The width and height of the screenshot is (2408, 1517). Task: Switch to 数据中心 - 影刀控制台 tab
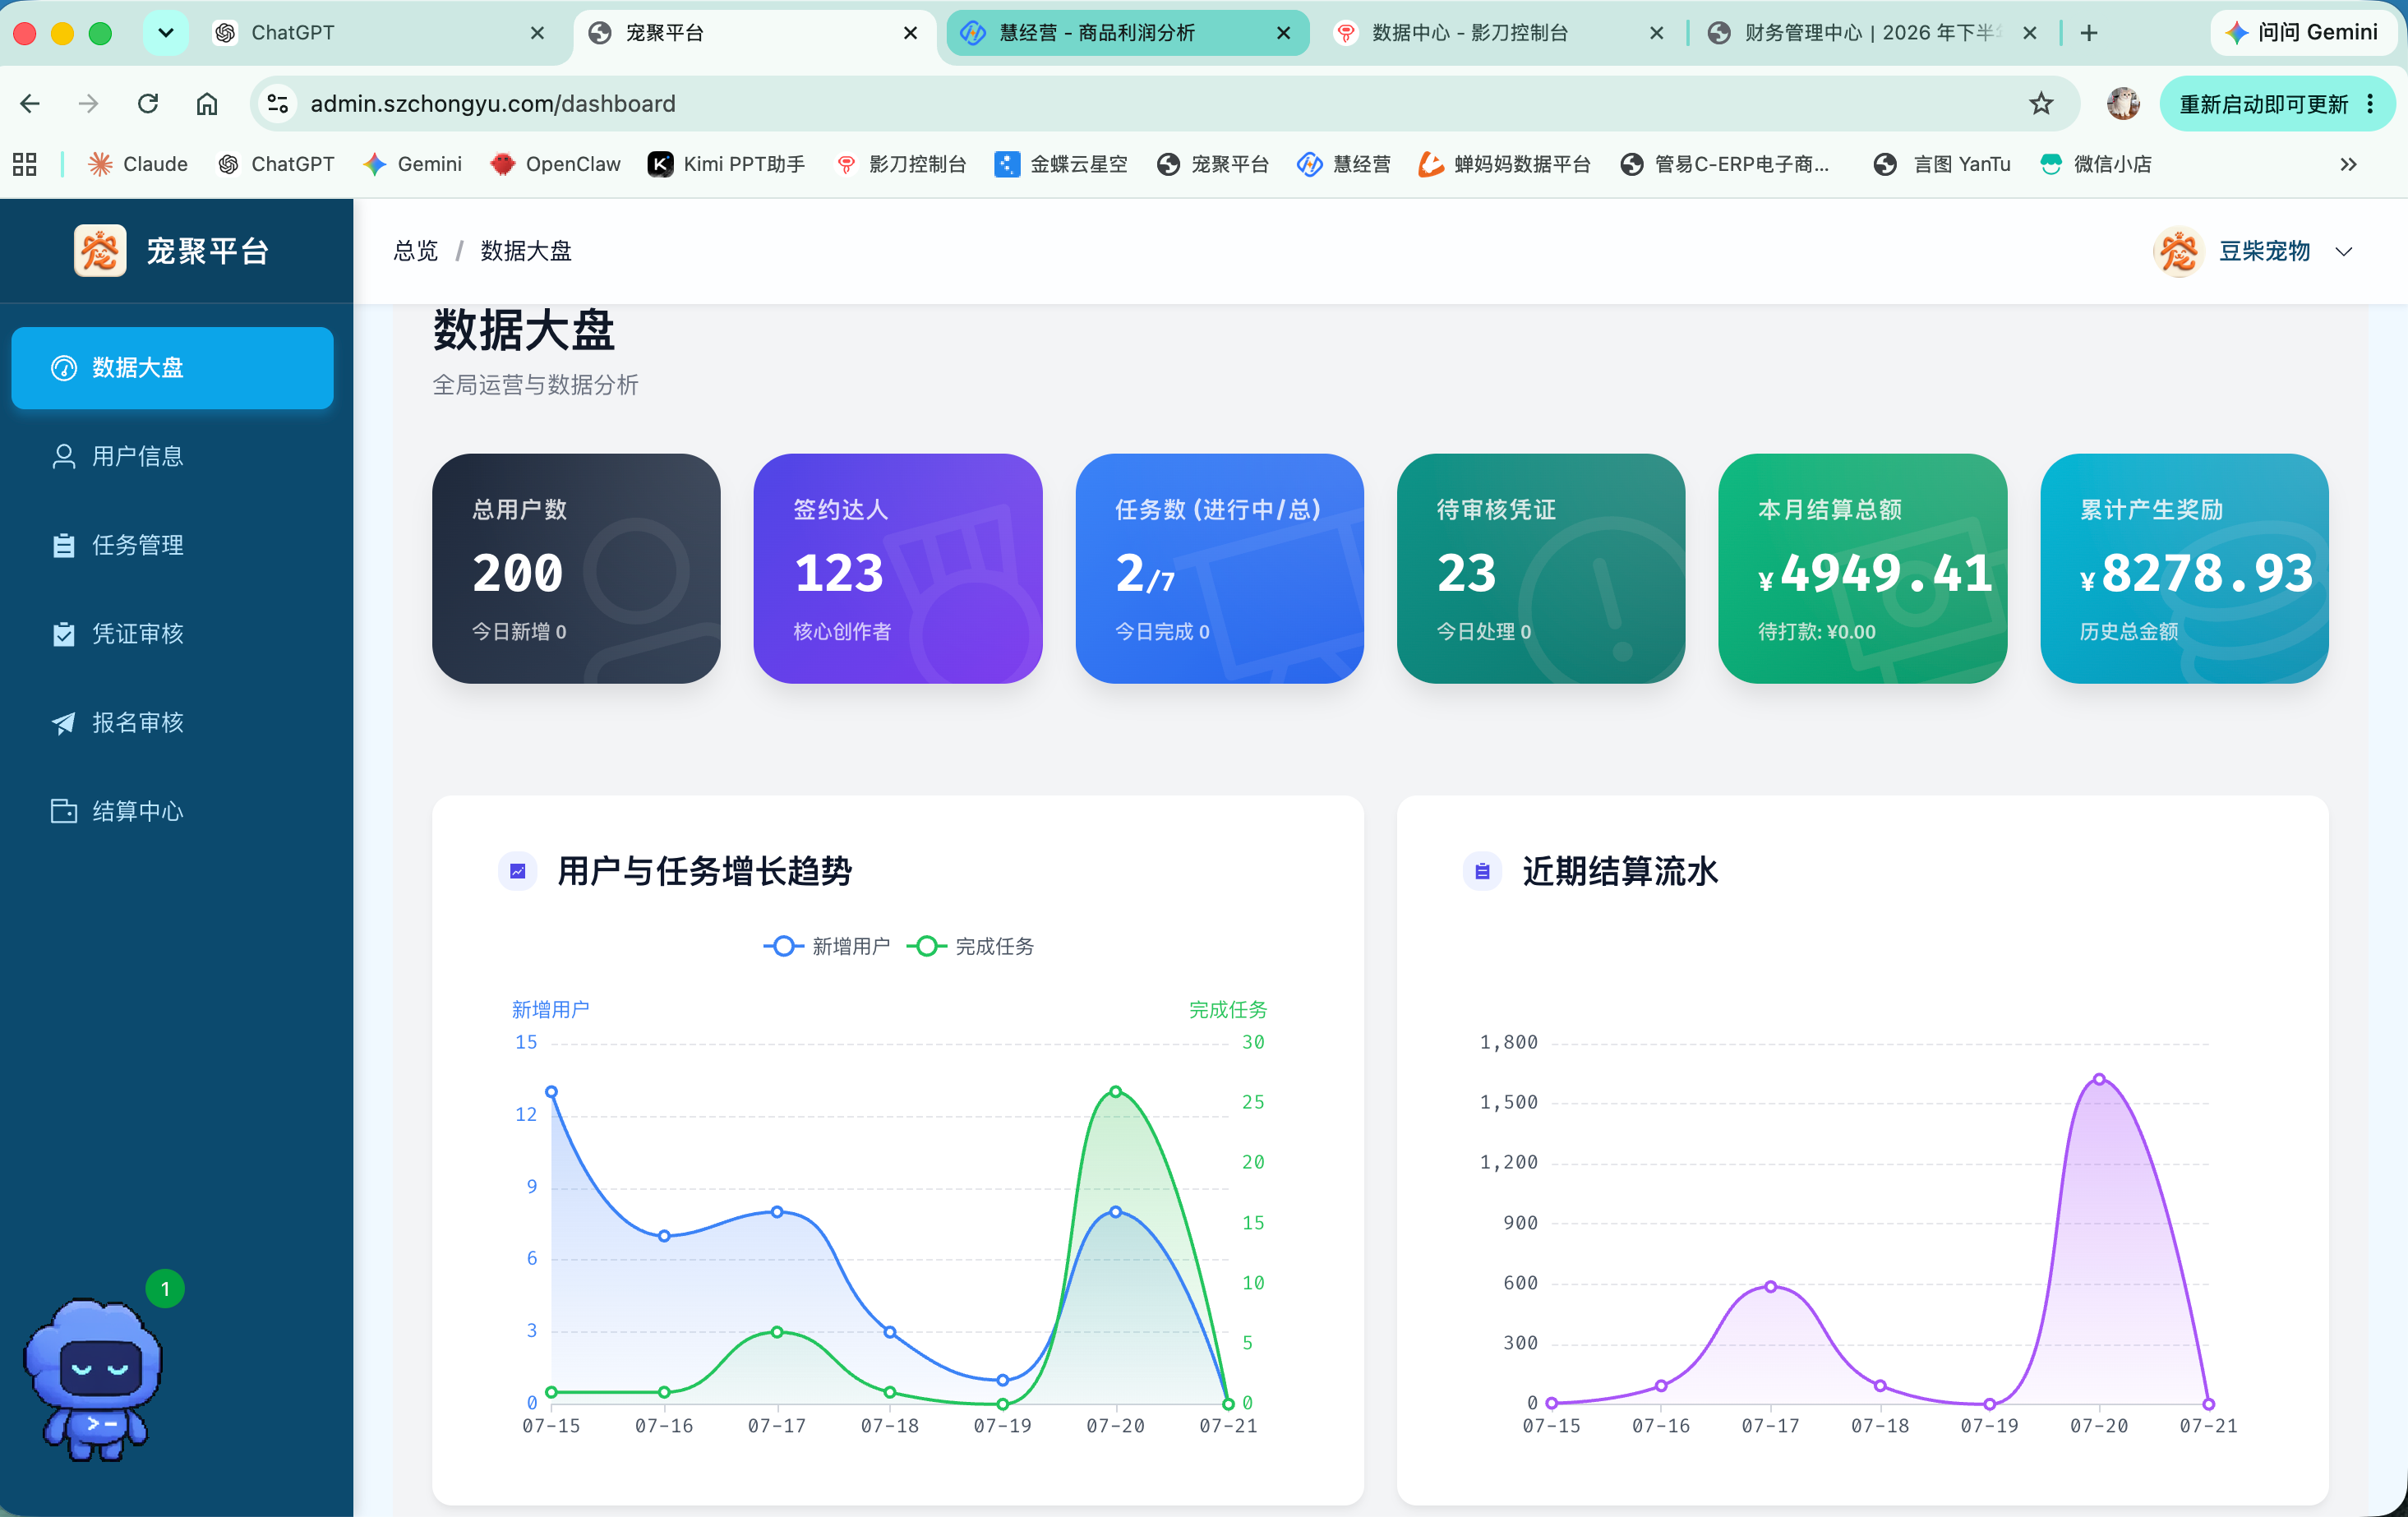(1498, 33)
